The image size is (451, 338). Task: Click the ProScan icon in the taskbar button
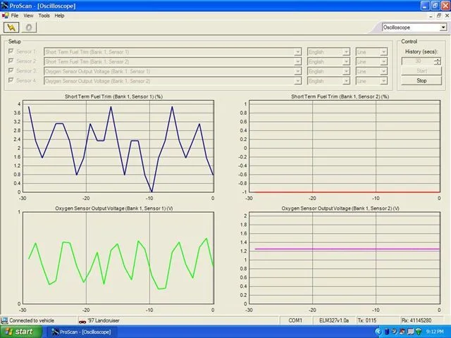coord(55,332)
